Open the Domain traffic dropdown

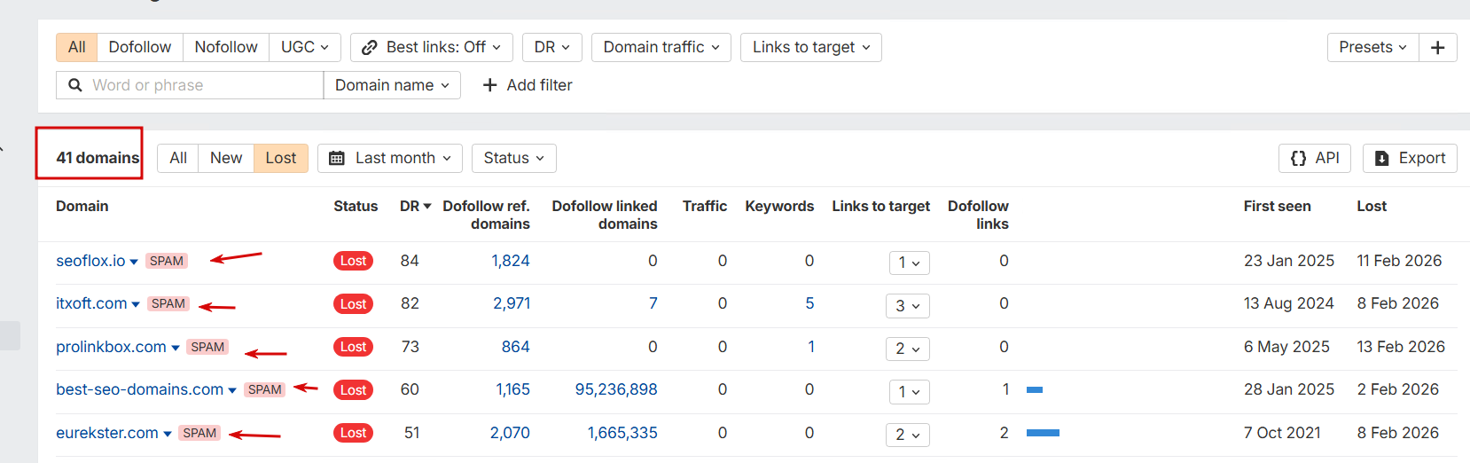(661, 47)
